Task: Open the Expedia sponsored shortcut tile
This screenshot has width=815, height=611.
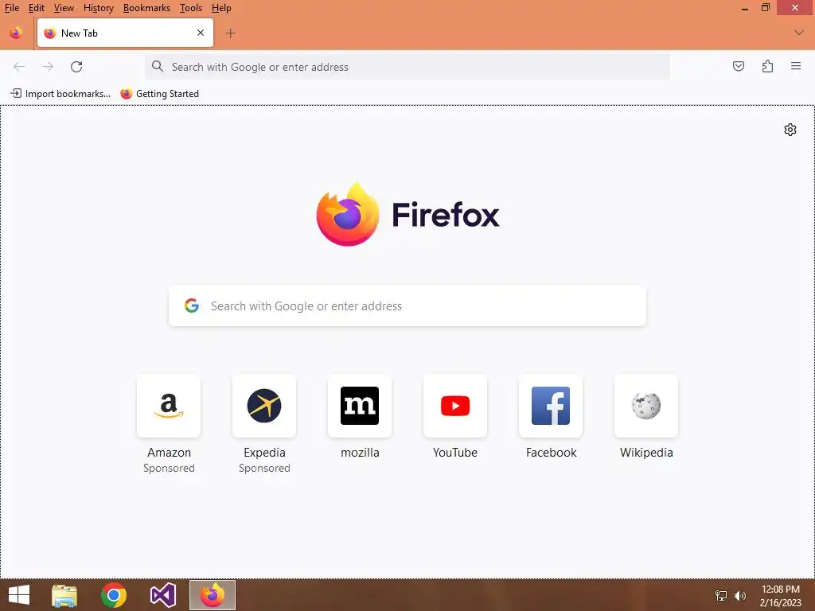Action: click(264, 405)
